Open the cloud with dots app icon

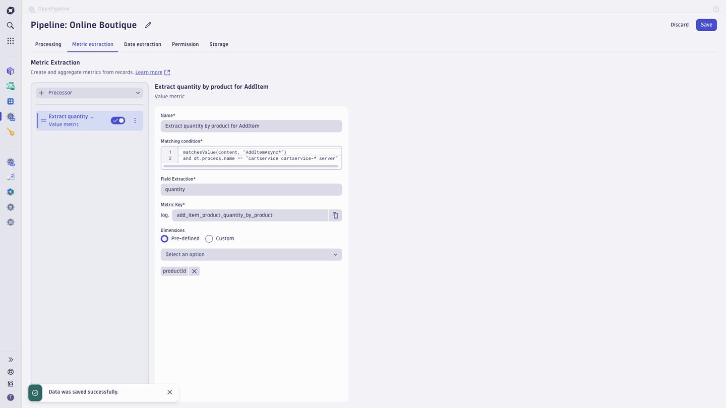[x=11, y=177]
